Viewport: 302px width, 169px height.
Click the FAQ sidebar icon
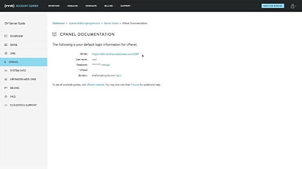tap(6, 96)
